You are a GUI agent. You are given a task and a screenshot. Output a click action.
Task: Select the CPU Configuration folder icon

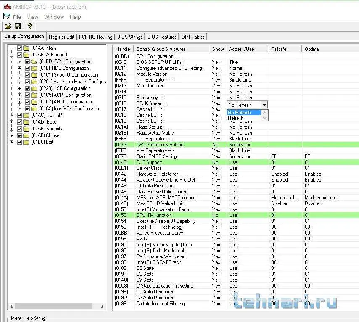(x=34, y=61)
